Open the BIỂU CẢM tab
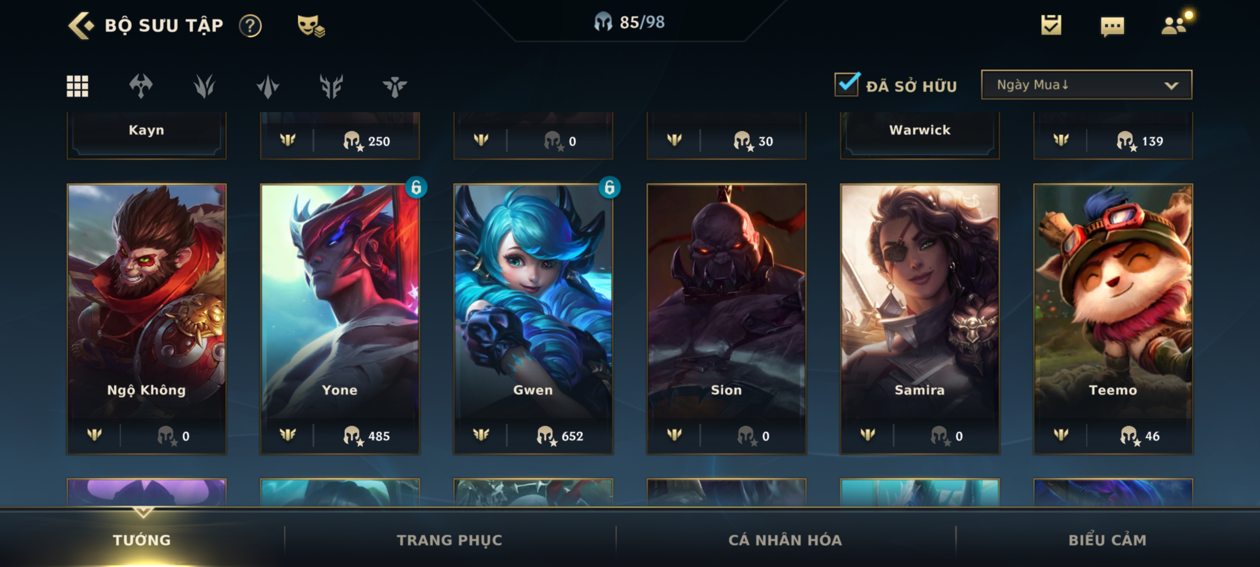The width and height of the screenshot is (1260, 567). (x=1107, y=539)
